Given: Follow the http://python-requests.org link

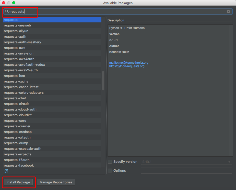Looking at the screenshot, I should click(x=127, y=66).
